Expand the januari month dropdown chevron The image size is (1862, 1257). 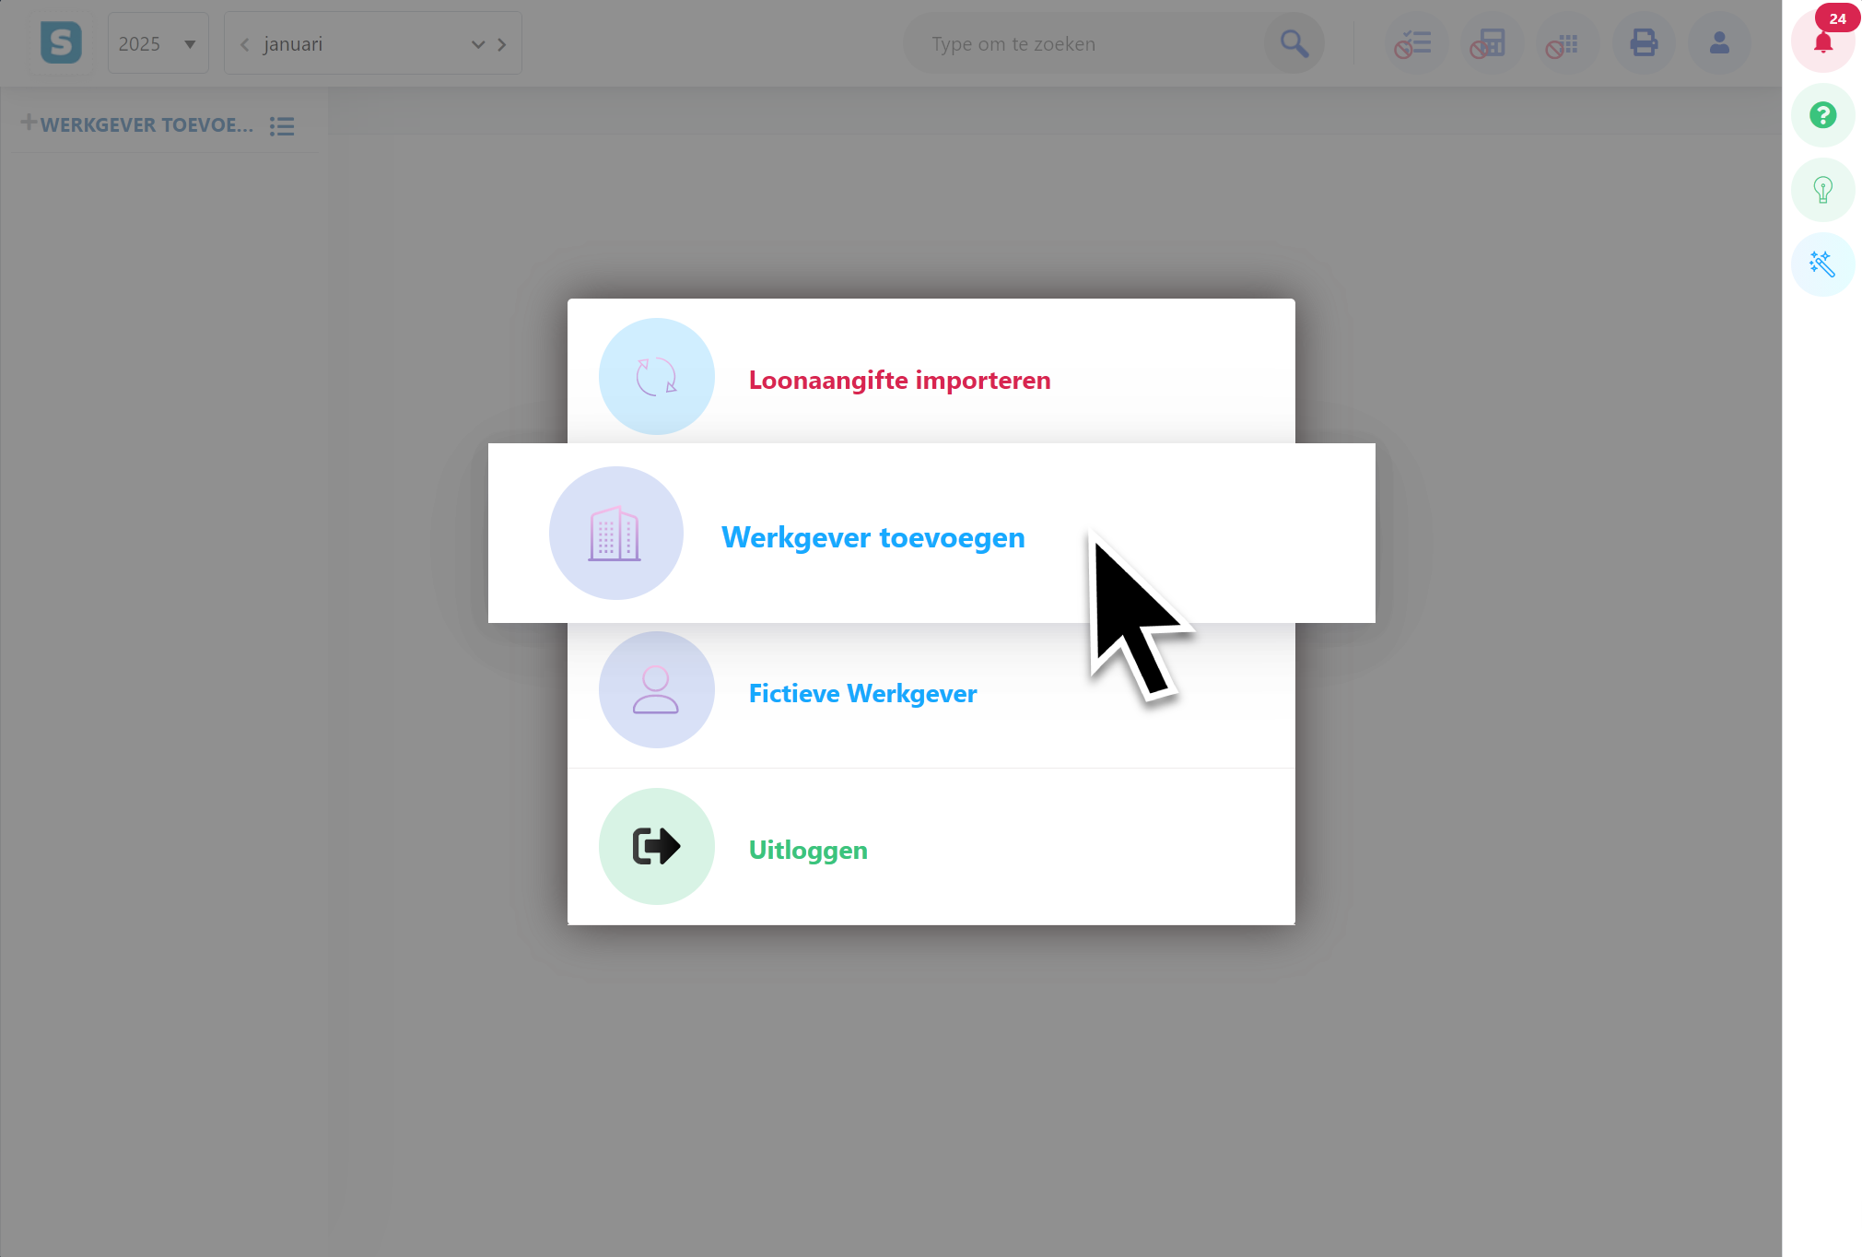(477, 44)
